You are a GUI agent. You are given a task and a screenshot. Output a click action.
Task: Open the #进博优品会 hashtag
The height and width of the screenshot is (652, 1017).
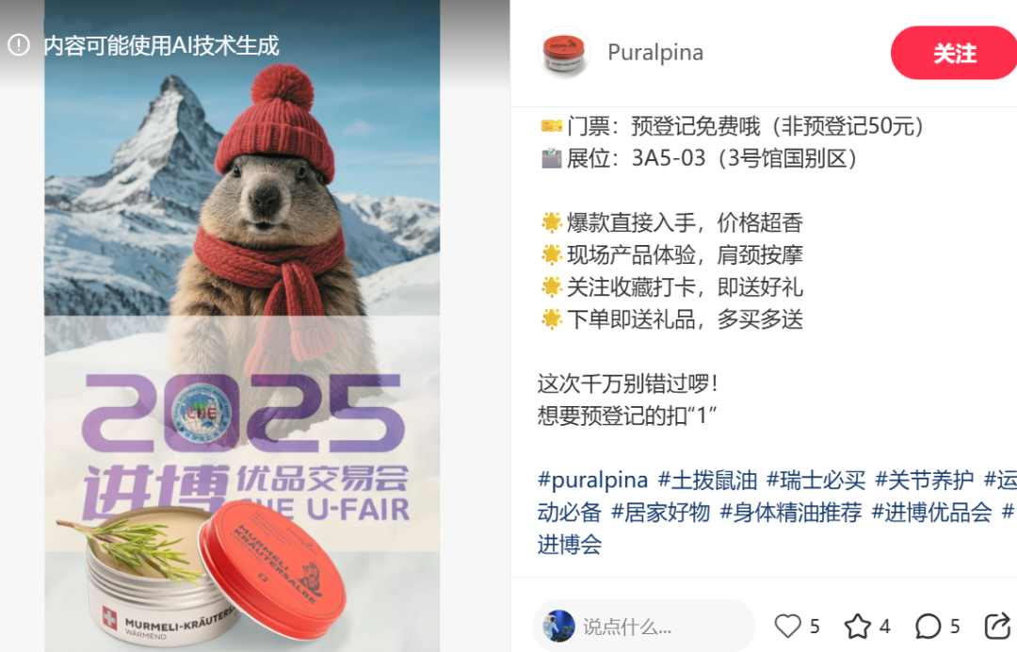[932, 513]
